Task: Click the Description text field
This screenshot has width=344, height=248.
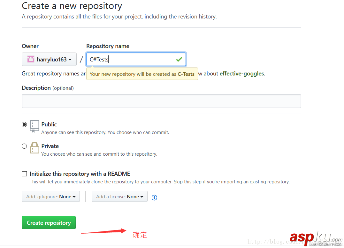Action: [x=161, y=101]
